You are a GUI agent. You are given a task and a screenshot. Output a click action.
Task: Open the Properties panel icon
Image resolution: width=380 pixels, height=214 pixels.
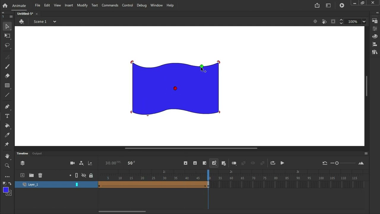coord(375,29)
